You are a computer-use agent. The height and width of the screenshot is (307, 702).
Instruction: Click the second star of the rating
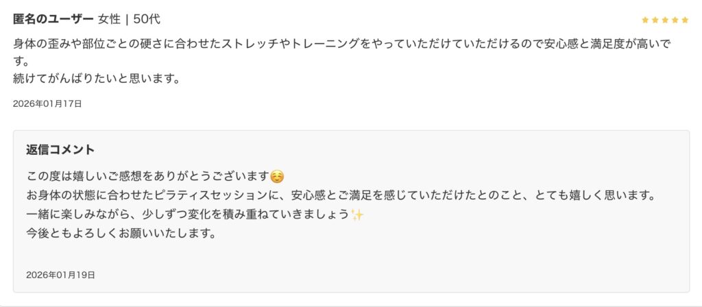pyautogui.click(x=655, y=21)
